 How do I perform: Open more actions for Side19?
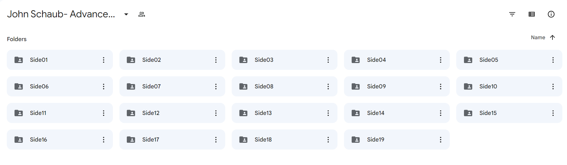440,140
